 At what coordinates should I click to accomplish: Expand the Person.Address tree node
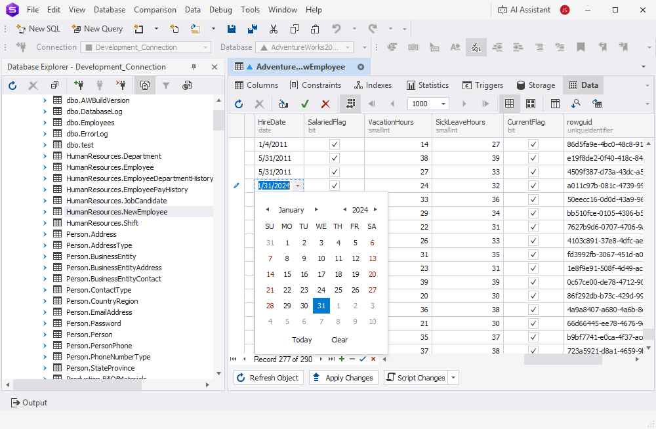(x=45, y=234)
